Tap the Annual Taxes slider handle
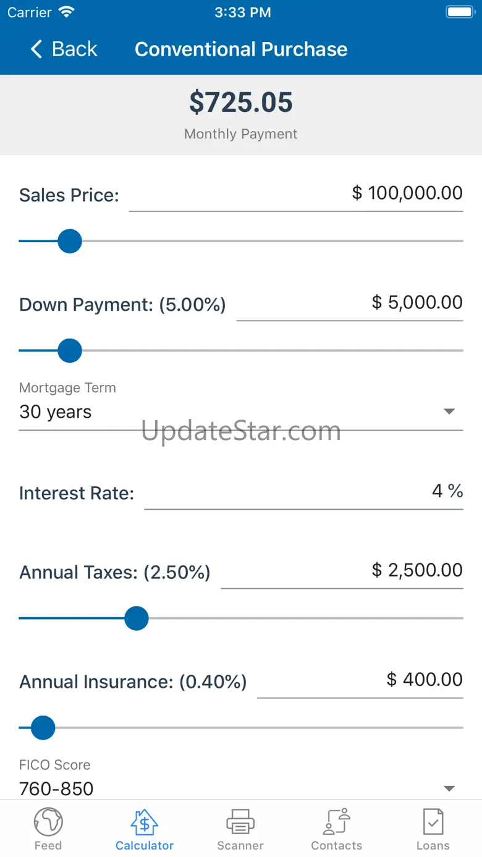 point(137,618)
